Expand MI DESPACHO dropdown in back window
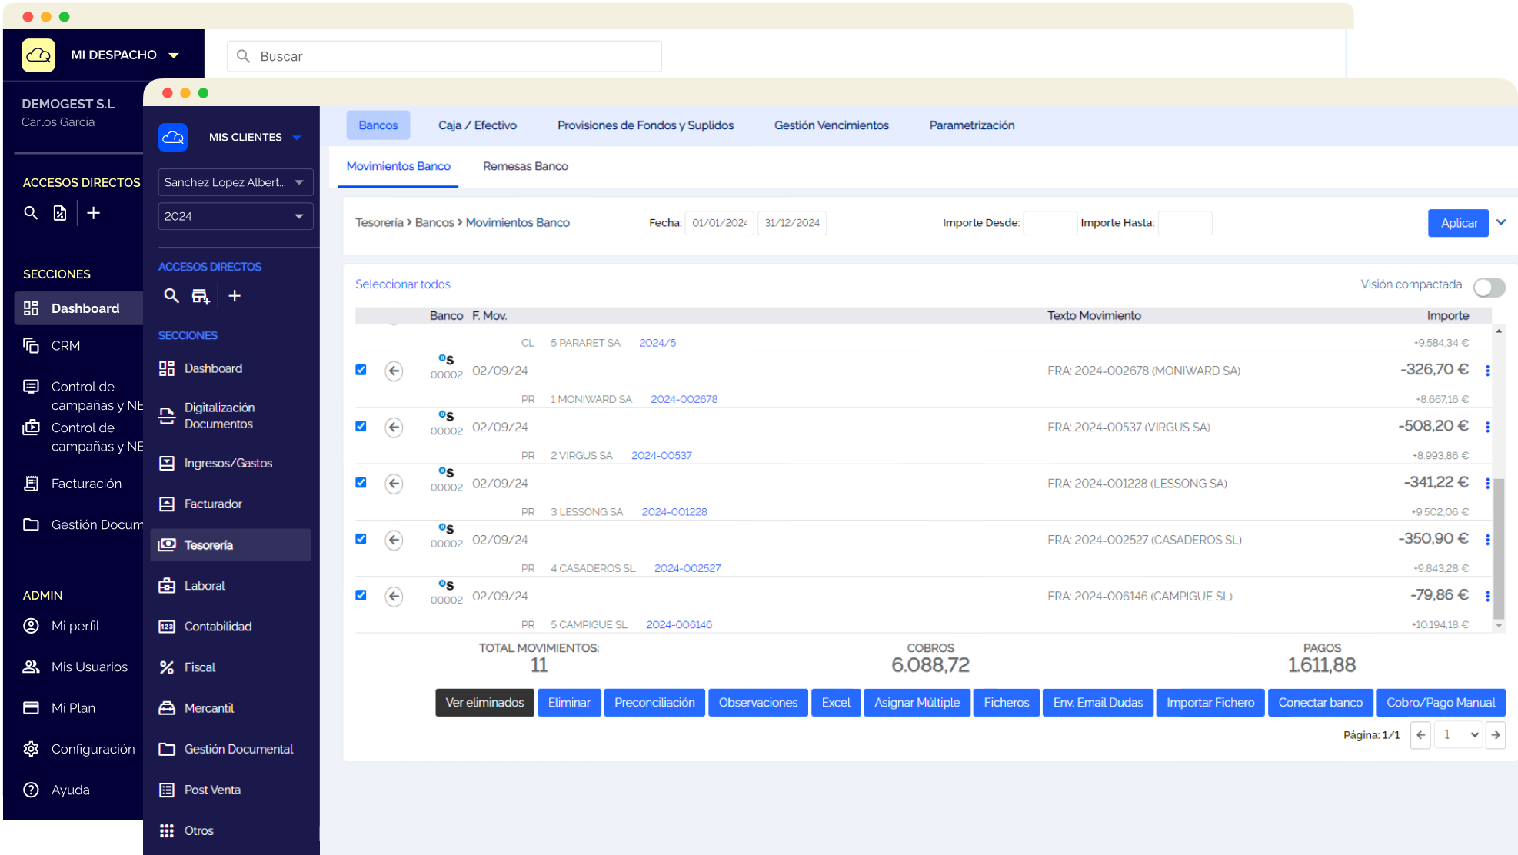Viewport: 1518px width, 855px height. [x=174, y=55]
